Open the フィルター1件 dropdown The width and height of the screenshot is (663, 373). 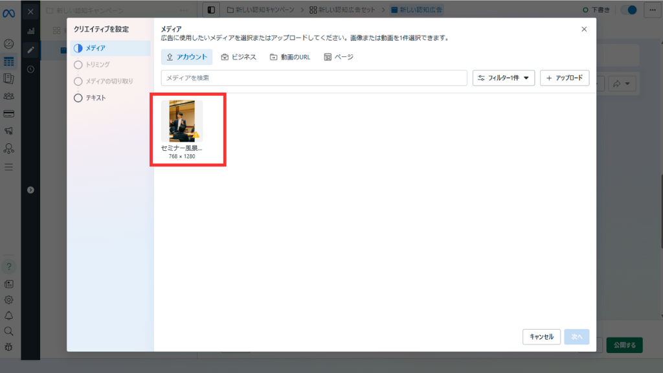[x=503, y=78]
